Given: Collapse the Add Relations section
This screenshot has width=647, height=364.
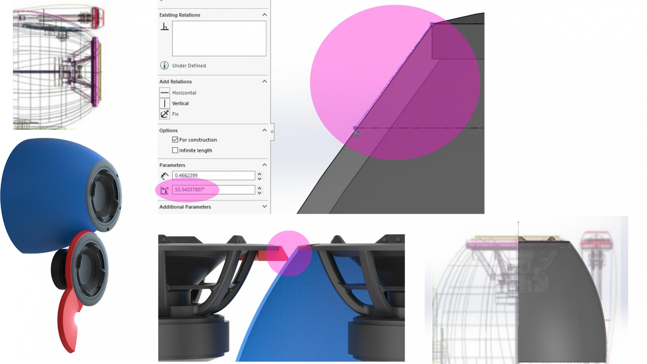Looking at the screenshot, I should (265, 81).
